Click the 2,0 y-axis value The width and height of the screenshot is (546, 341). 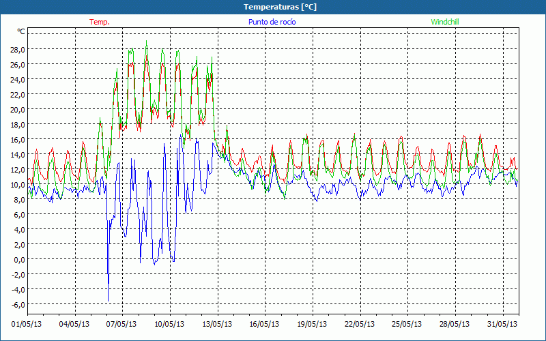(19, 244)
